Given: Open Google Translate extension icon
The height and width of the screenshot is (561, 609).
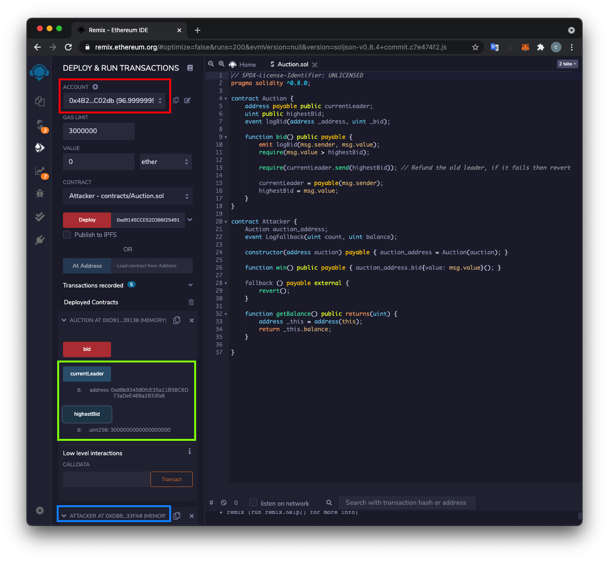Looking at the screenshot, I should [495, 47].
